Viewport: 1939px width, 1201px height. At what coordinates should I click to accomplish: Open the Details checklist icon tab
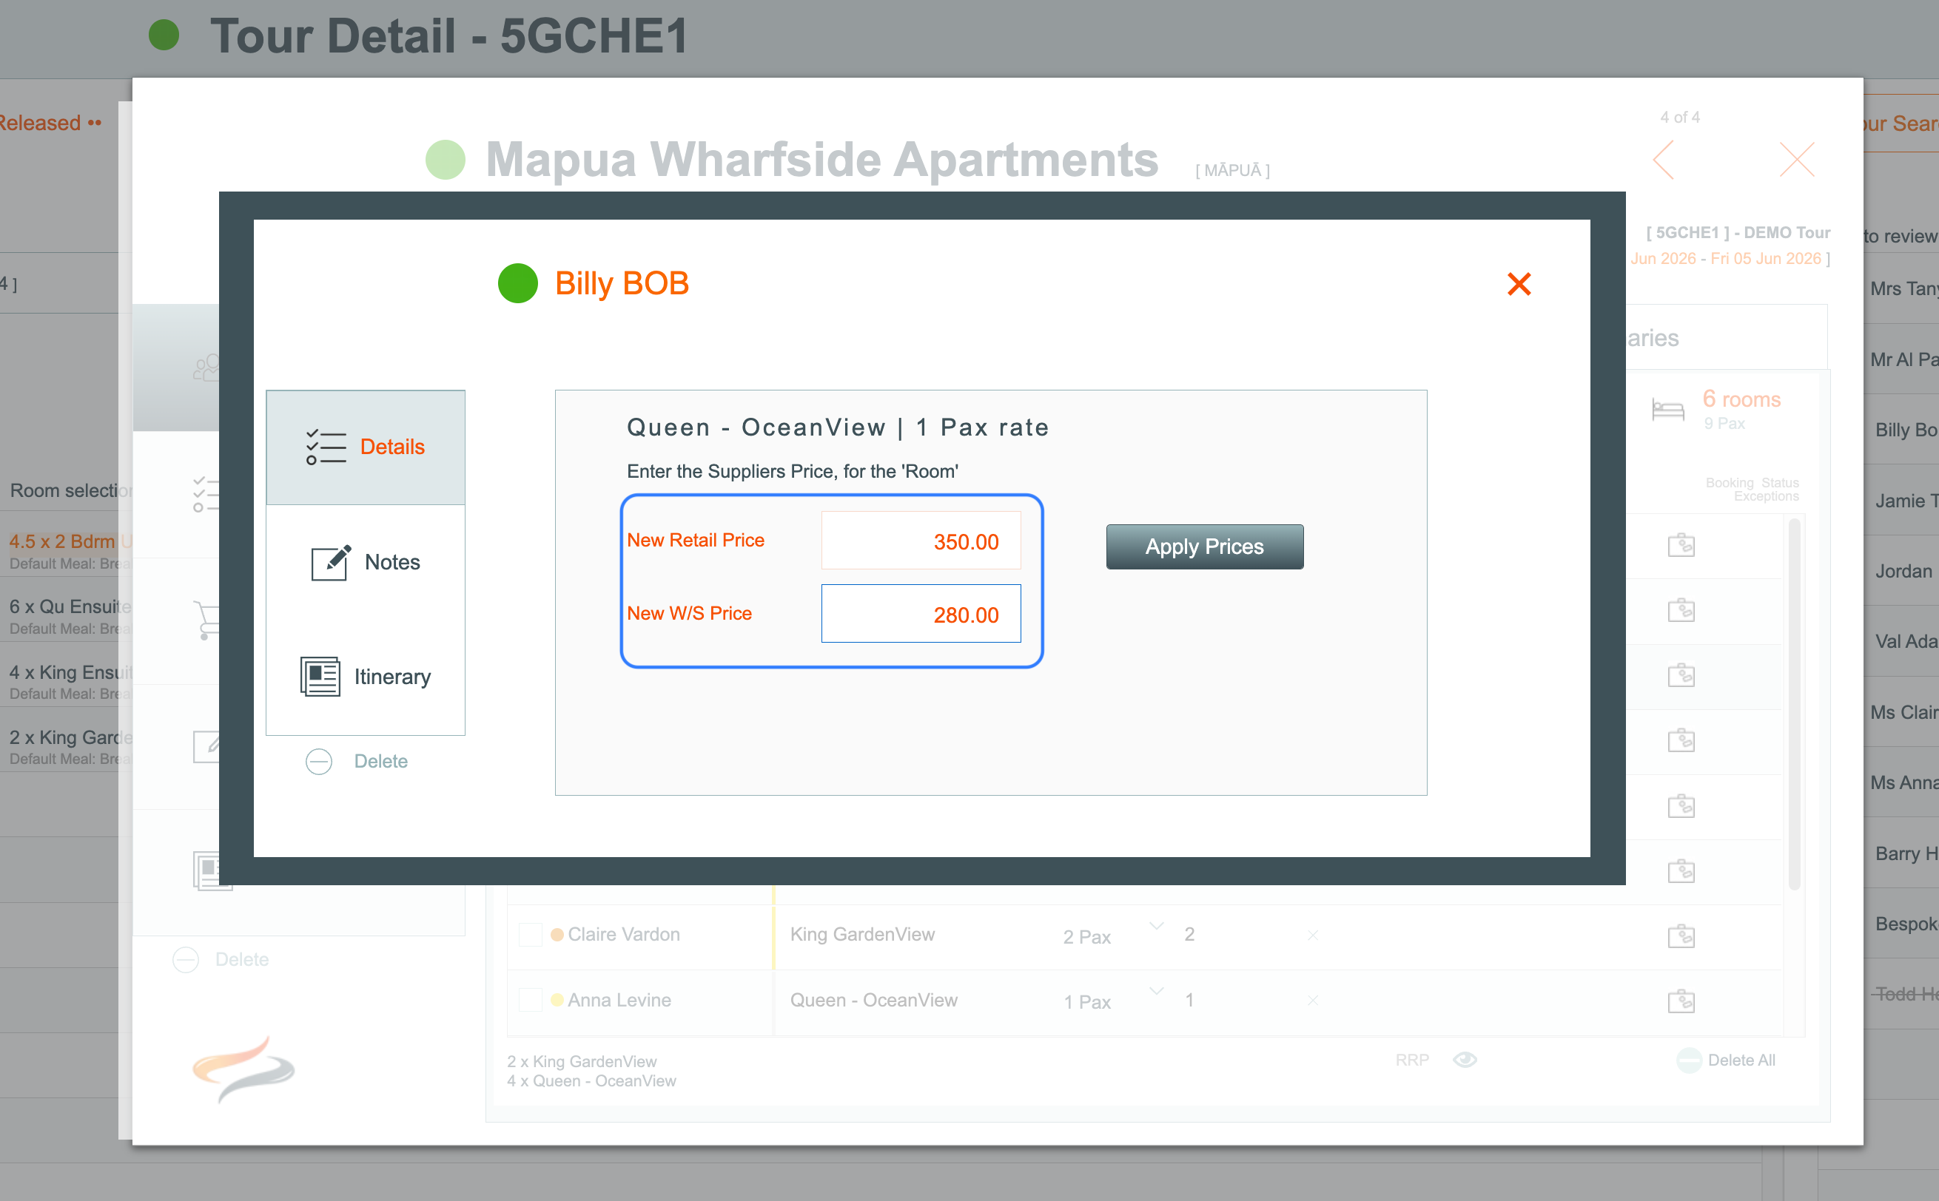(x=326, y=447)
